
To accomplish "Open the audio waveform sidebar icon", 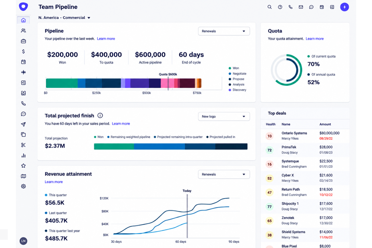I will tap(23, 72).
